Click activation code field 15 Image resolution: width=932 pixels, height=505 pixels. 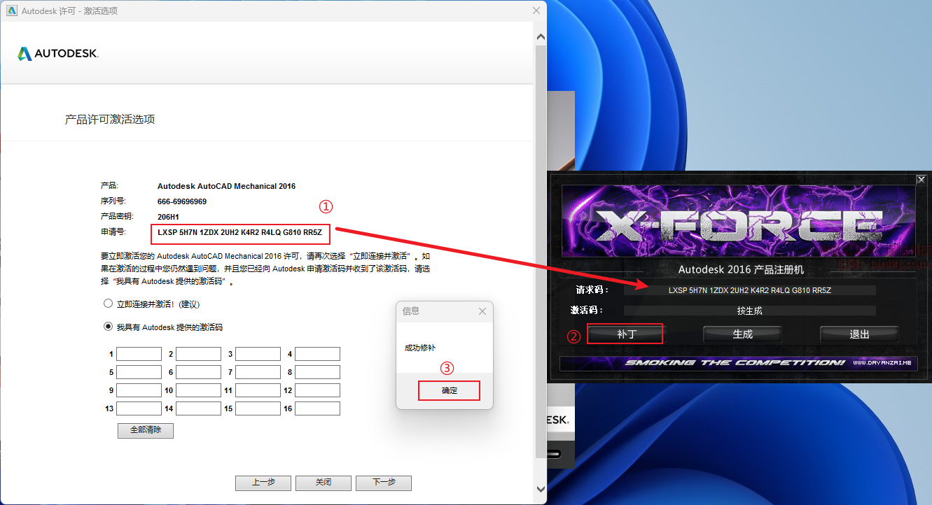click(258, 408)
